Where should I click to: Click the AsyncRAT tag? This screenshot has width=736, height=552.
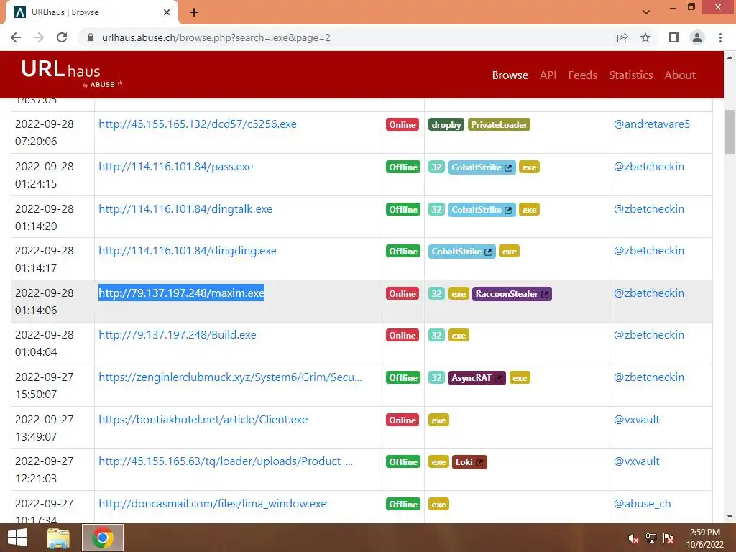[477, 378]
